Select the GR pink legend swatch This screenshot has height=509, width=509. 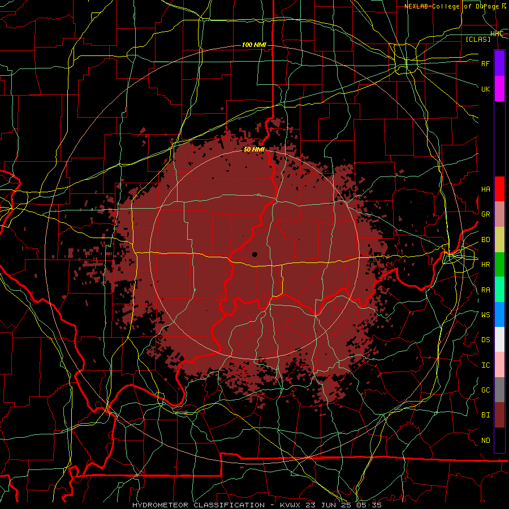coord(499,214)
